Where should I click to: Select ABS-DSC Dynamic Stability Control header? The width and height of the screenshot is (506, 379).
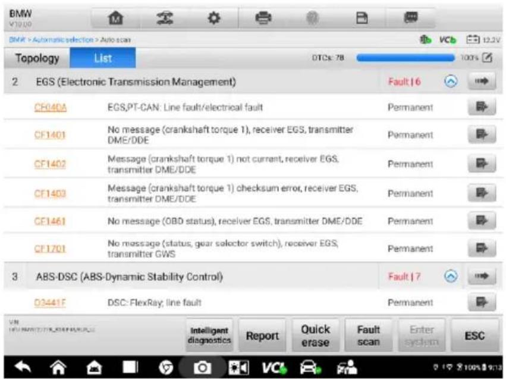tap(130, 277)
